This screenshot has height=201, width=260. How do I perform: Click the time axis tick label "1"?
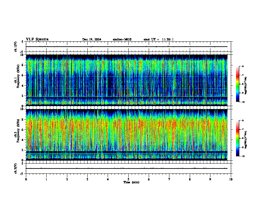[46, 179]
